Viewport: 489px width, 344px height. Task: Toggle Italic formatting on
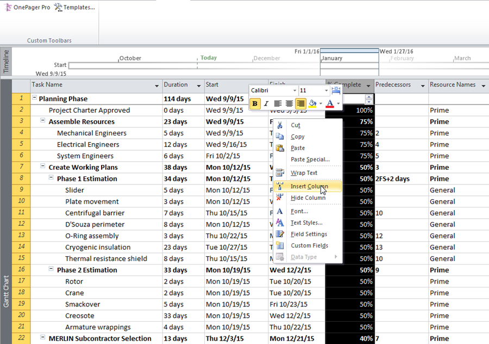(x=266, y=103)
